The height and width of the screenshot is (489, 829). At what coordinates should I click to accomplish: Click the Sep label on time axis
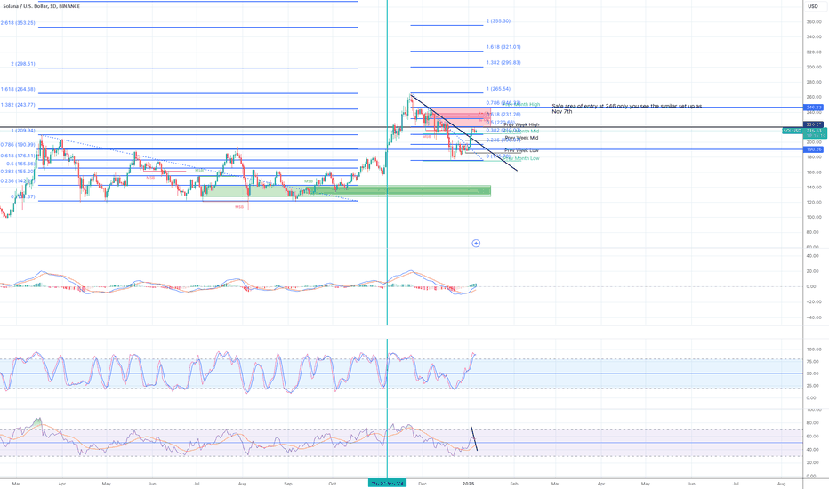click(x=288, y=484)
